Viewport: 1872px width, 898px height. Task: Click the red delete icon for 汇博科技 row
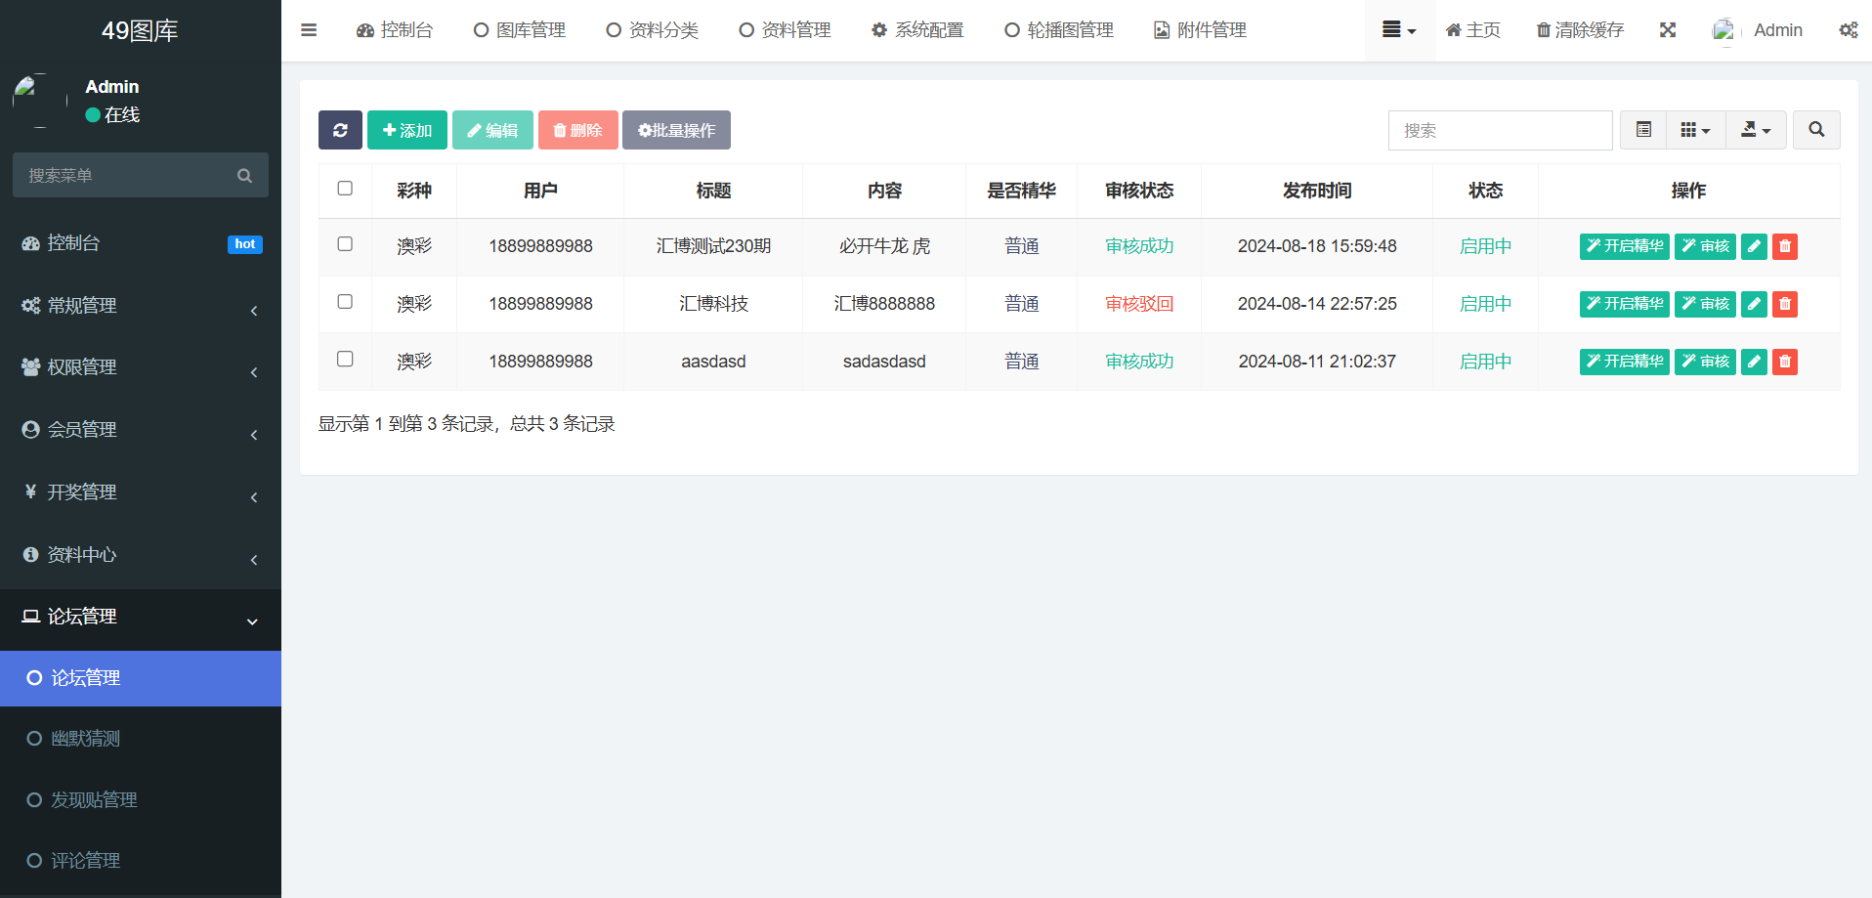click(1785, 304)
